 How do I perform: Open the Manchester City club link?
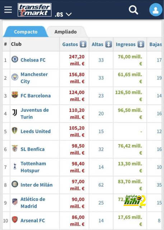34,78
